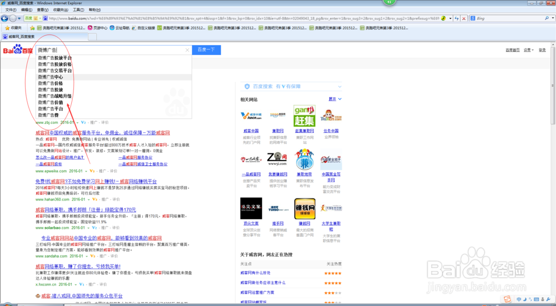The width and height of the screenshot is (556, 306).
Task: Click in the Baidu search input field
Action: [110, 50]
